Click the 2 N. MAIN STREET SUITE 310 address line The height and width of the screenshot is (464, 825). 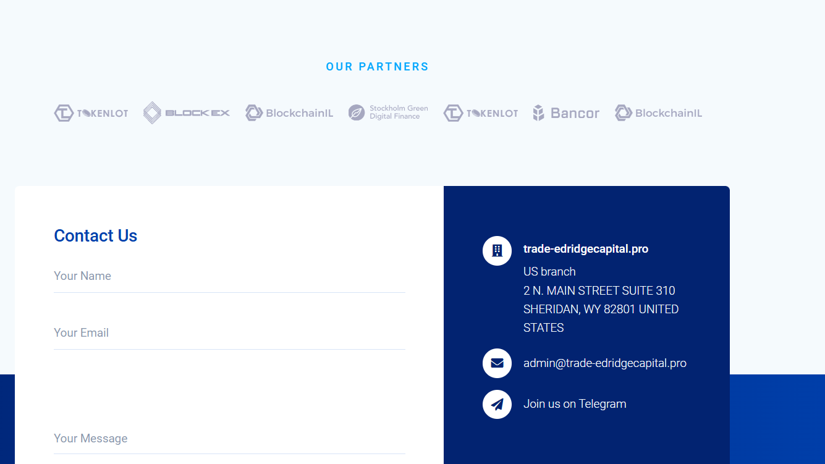point(599,290)
